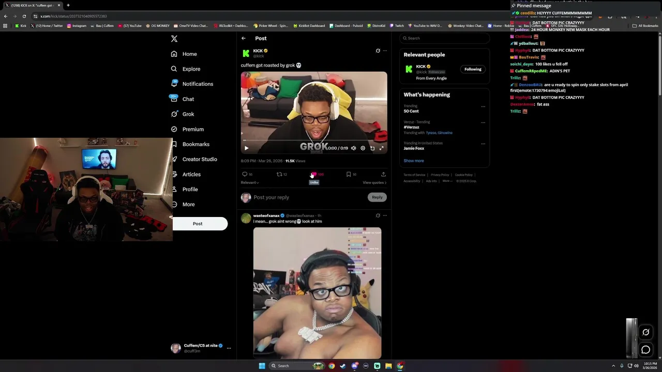The image size is (662, 372).
Task: Click the share icon on the post
Action: point(383,175)
